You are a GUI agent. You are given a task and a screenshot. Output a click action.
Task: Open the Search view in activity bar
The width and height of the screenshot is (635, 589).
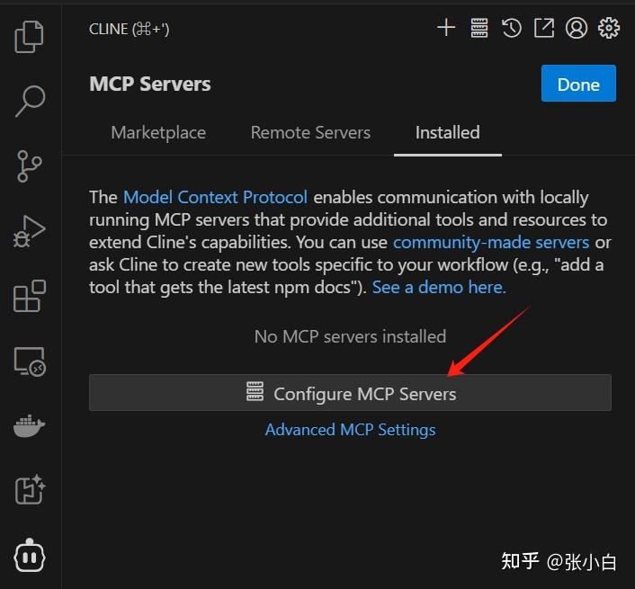point(30,101)
